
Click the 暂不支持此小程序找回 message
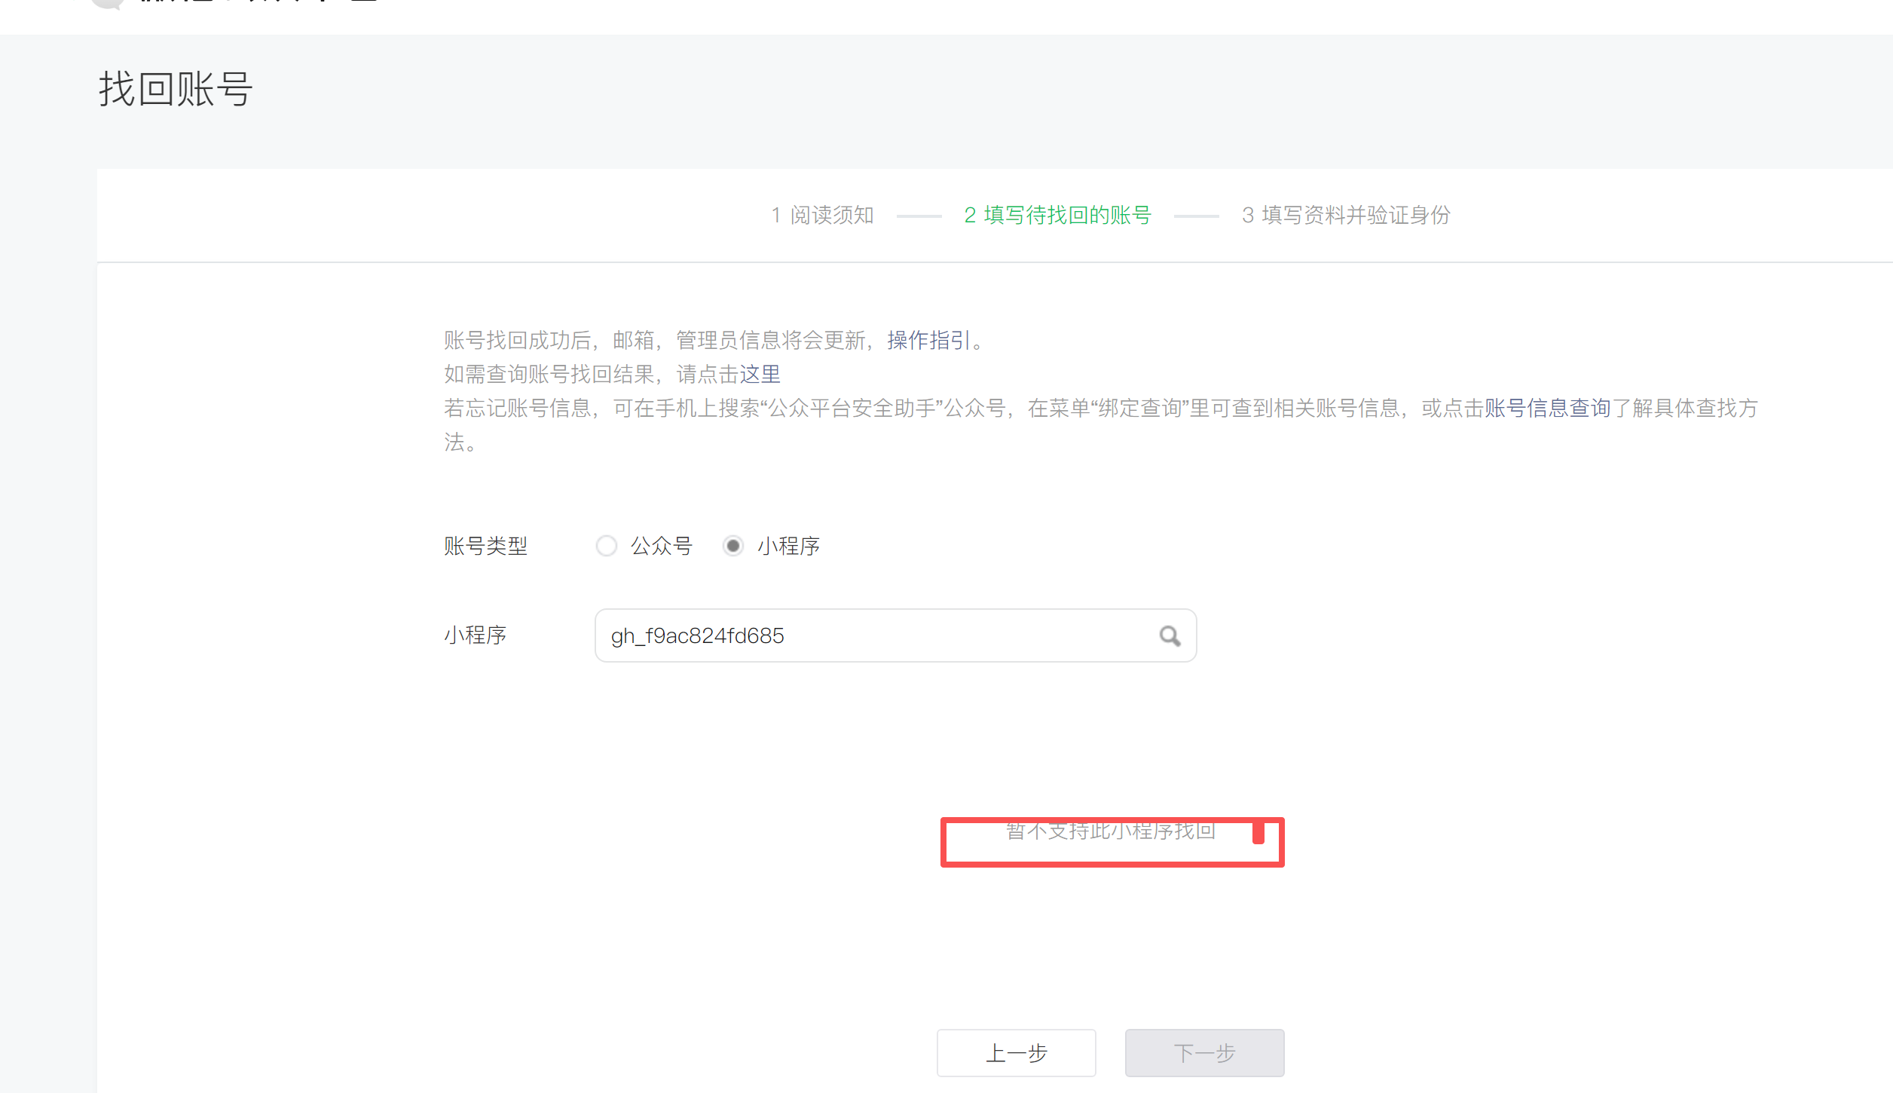click(1111, 832)
